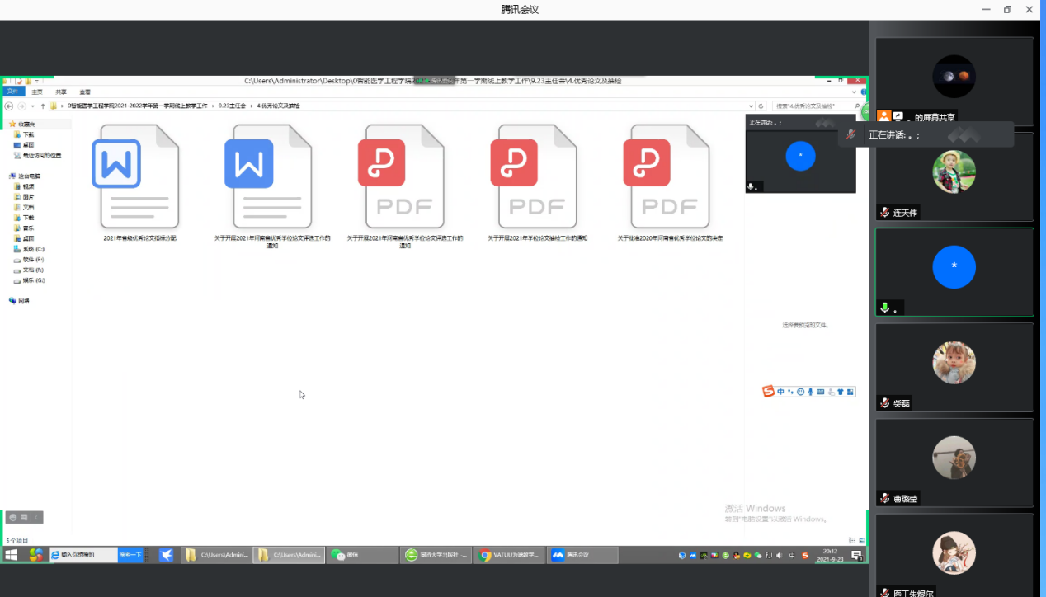Select the PDF 关于开展2021年学位论文抽检工作的通知
1046x597 pixels.
point(537,178)
